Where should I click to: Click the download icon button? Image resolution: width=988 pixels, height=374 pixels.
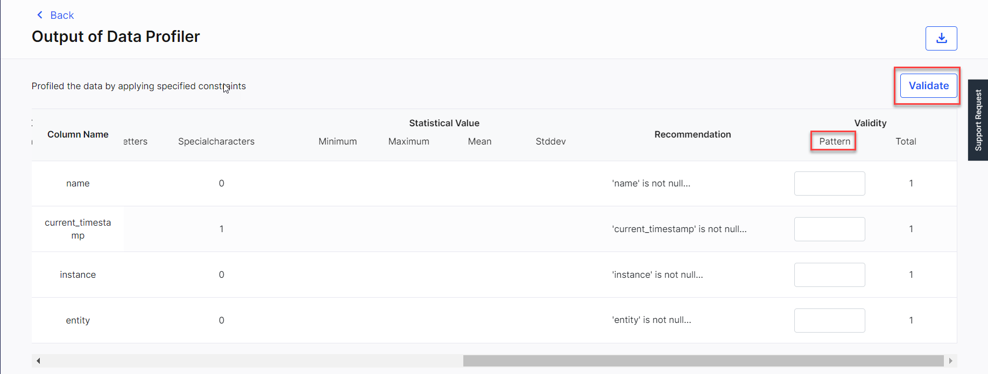pyautogui.click(x=941, y=38)
